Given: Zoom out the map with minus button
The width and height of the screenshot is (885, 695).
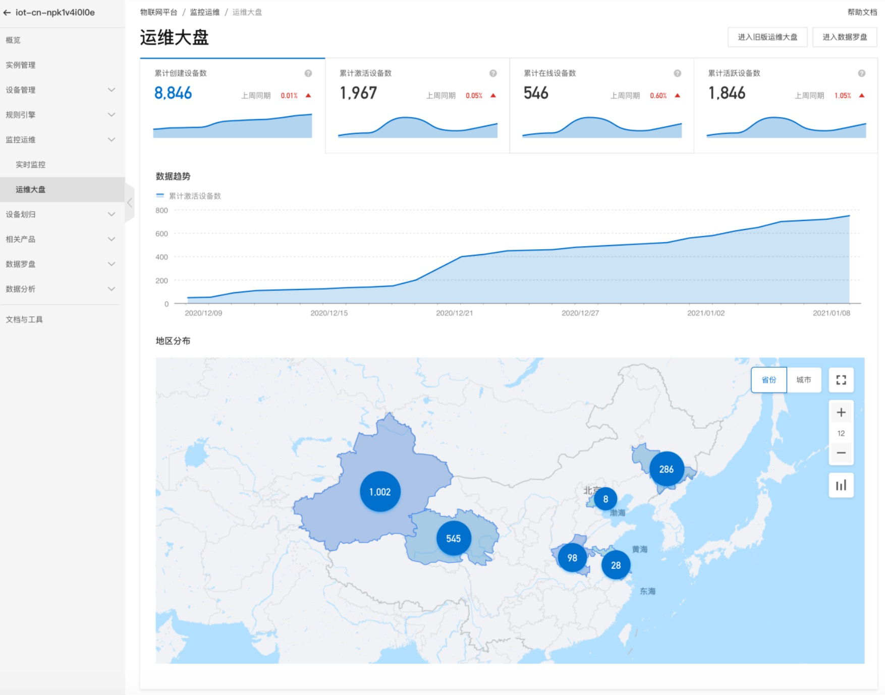Looking at the screenshot, I should [x=841, y=453].
